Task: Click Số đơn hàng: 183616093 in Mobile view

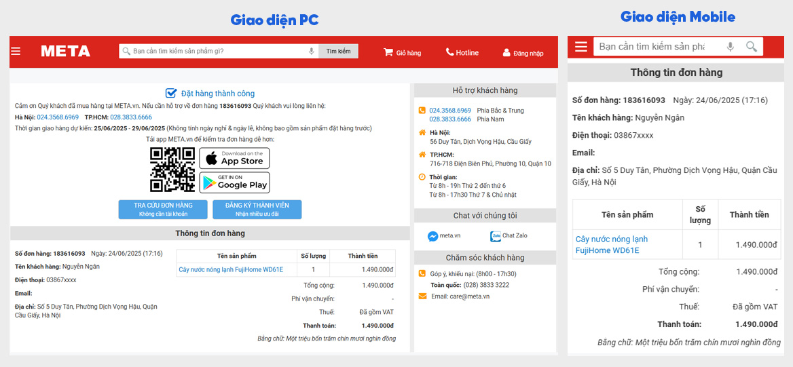Action: 619,100
